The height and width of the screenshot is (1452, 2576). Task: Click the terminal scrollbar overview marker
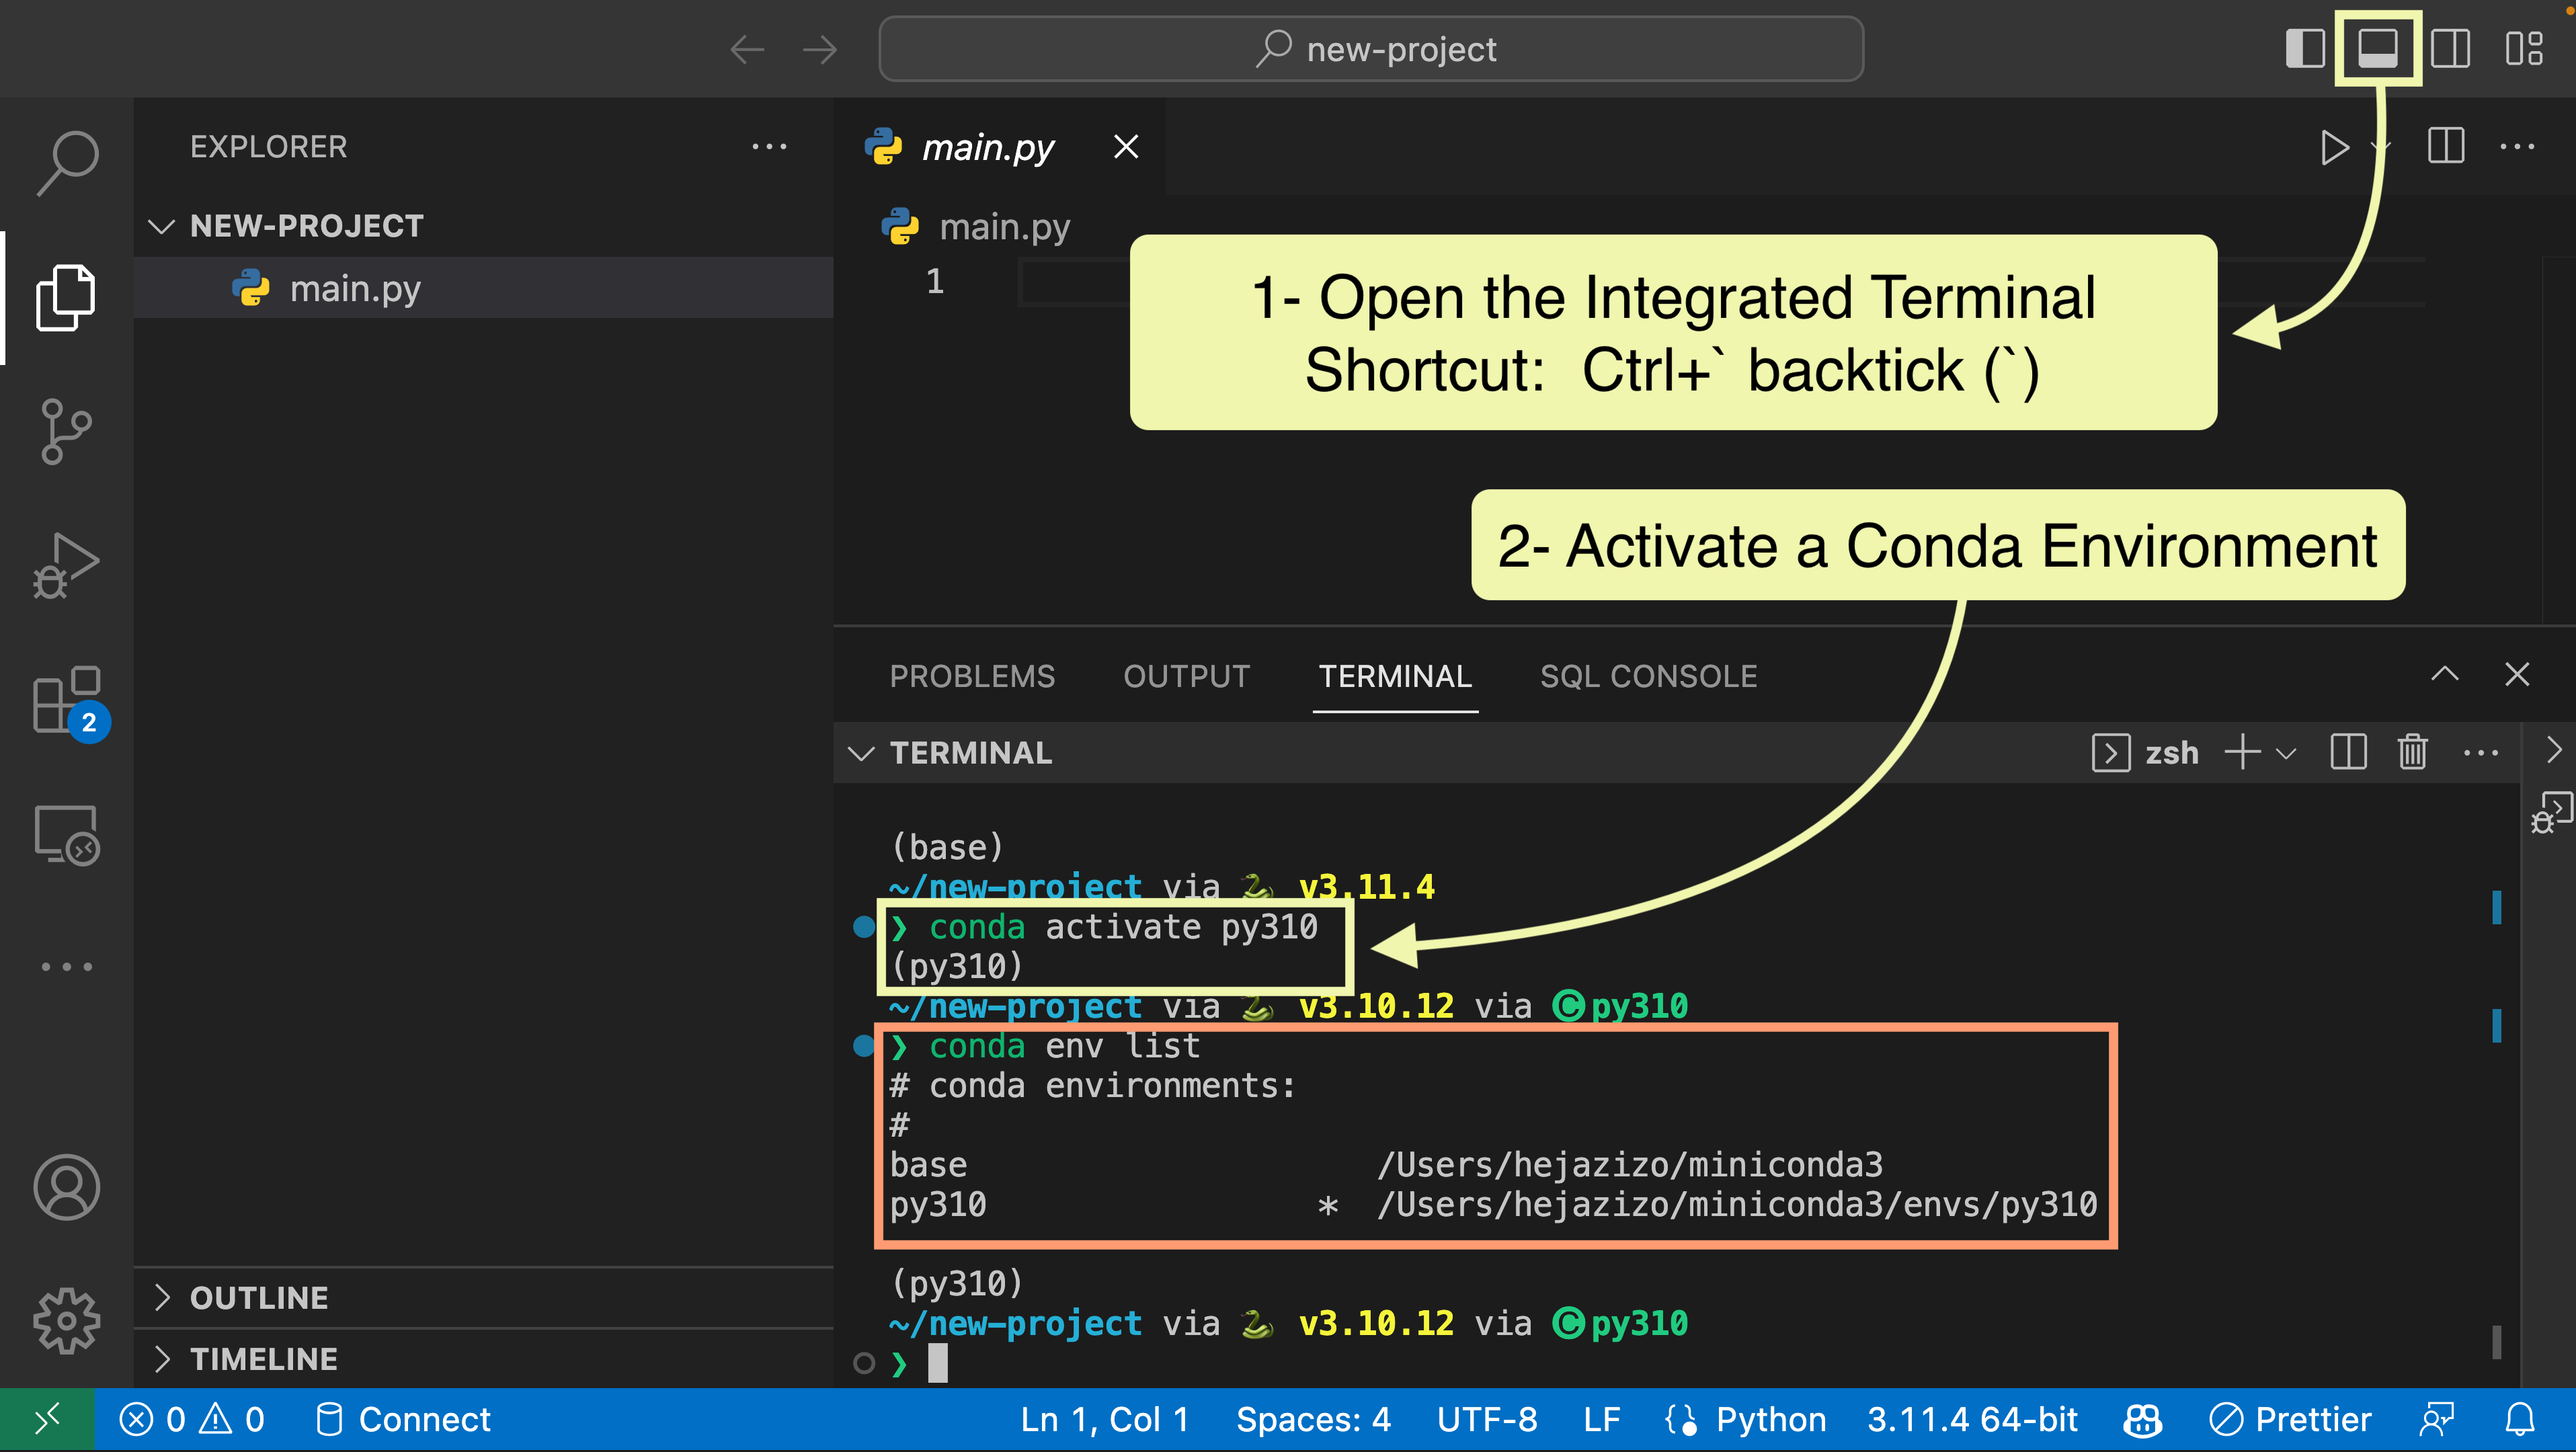click(2496, 907)
